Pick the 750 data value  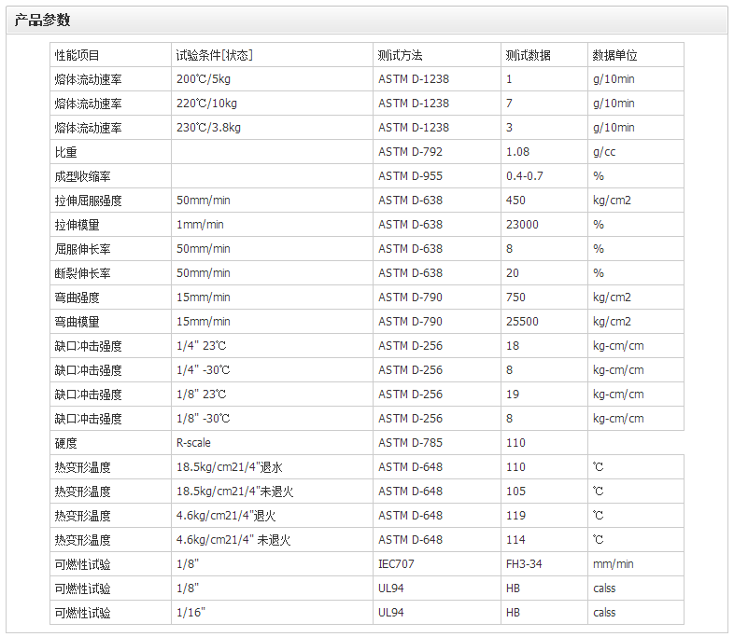pyautogui.click(x=543, y=298)
